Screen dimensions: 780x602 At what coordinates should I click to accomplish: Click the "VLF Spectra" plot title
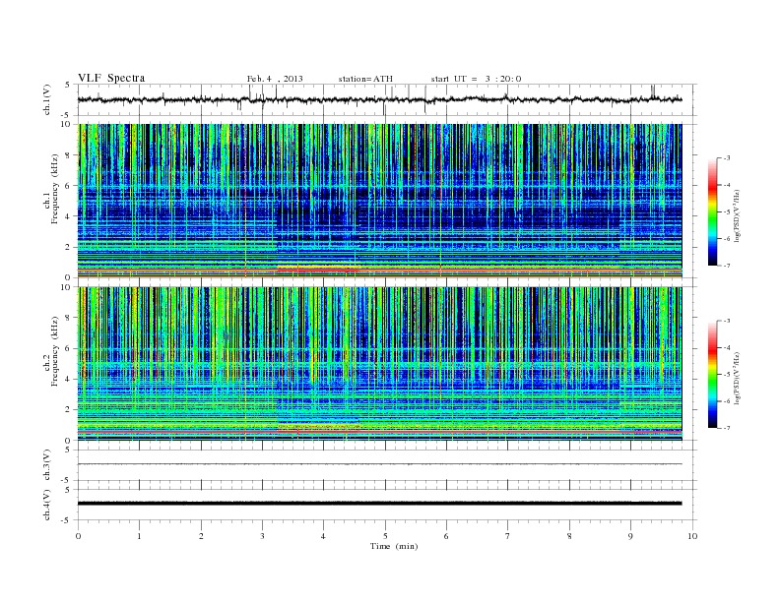pos(111,78)
